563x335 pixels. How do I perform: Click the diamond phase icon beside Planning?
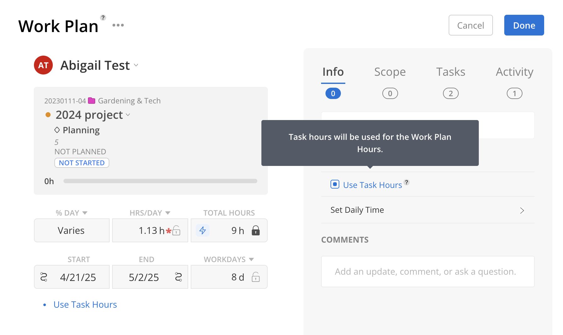click(57, 130)
